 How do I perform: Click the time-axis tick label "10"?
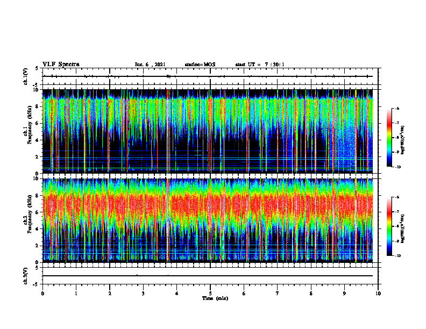tap(378, 294)
